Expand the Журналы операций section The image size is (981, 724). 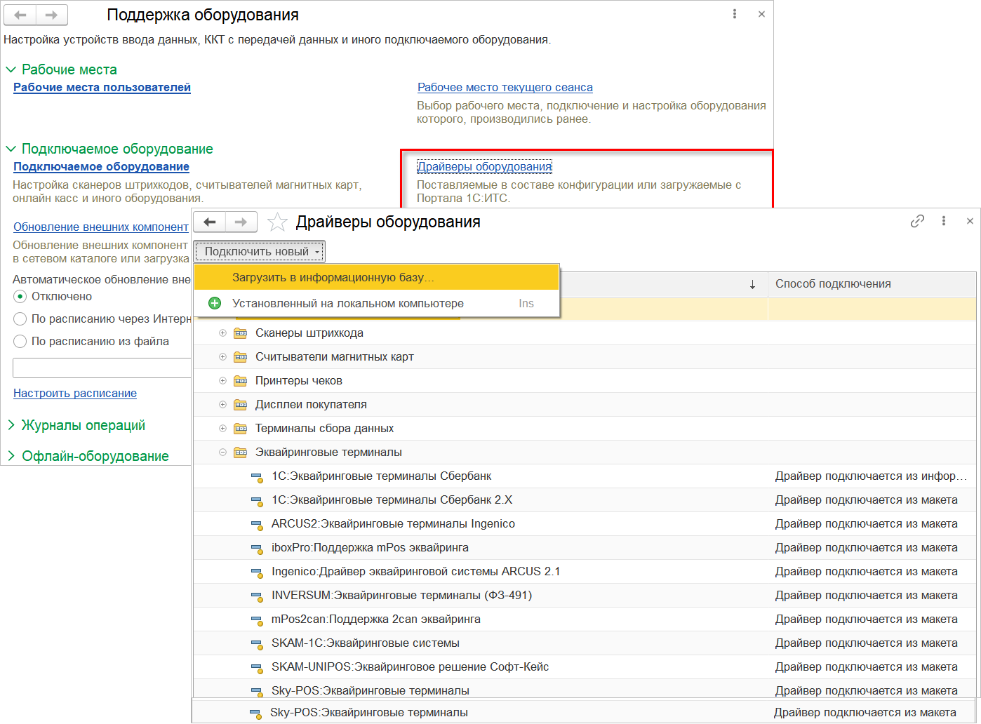83,425
